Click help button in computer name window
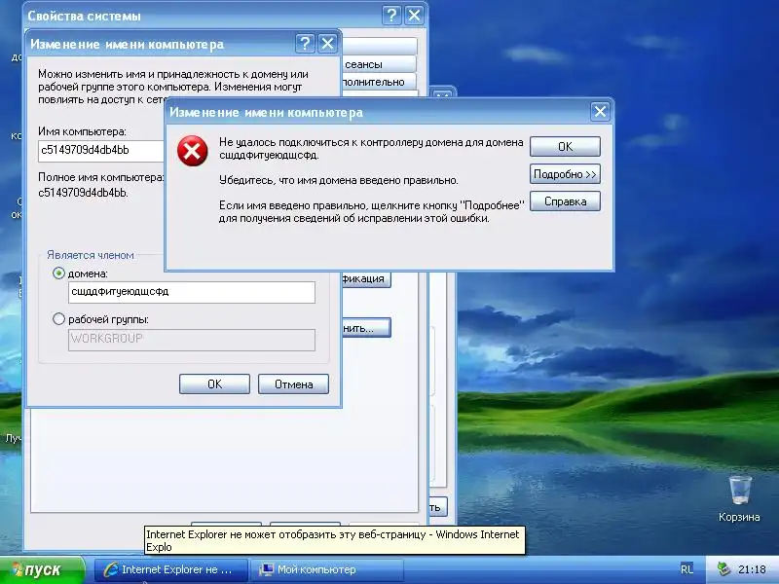779x584 pixels. 305,44
